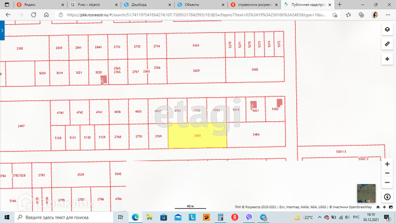Select parcel 5301/3 on the map

coord(341,152)
